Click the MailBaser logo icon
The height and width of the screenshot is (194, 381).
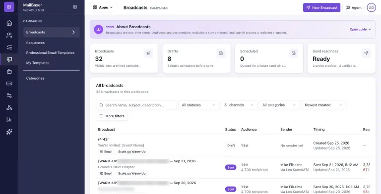[9, 7]
